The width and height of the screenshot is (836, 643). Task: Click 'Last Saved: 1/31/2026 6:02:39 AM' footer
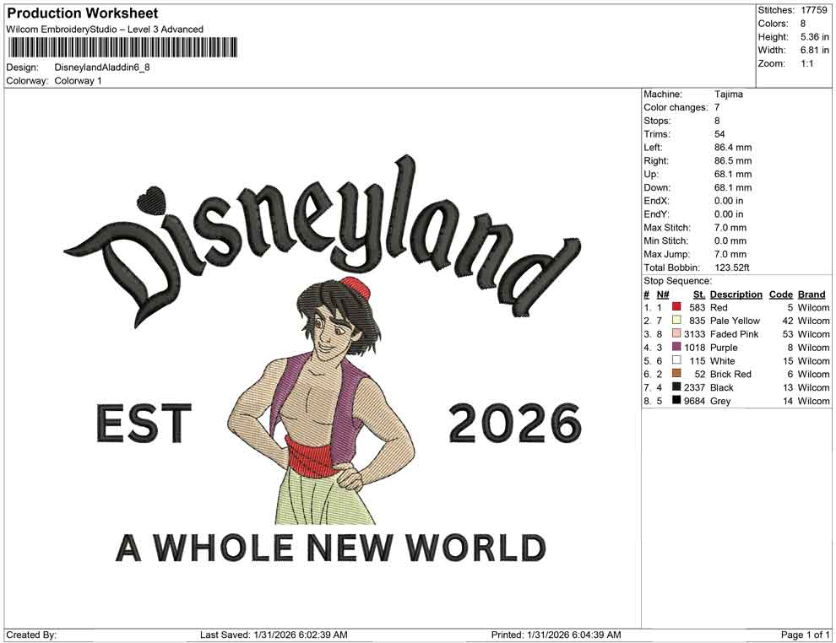coord(274,635)
